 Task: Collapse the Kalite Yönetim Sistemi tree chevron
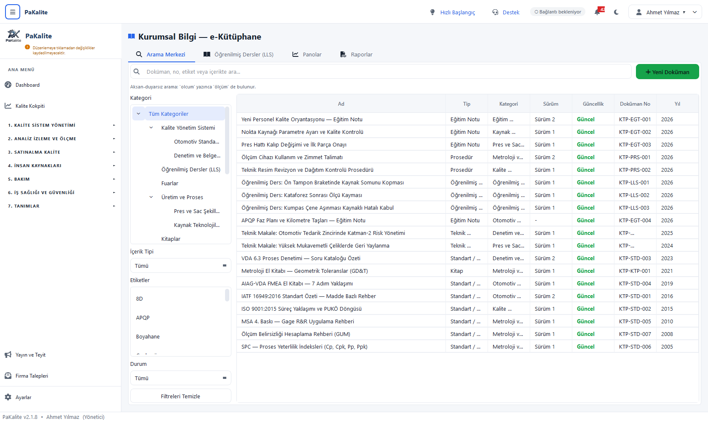tap(151, 128)
